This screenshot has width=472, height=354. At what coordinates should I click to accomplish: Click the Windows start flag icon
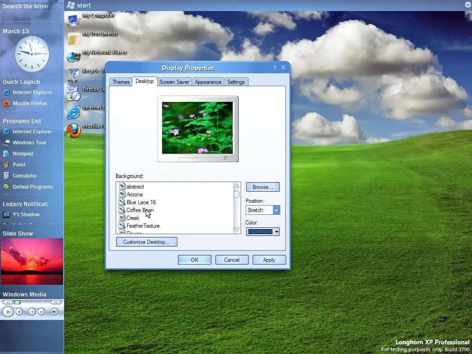pos(71,5)
